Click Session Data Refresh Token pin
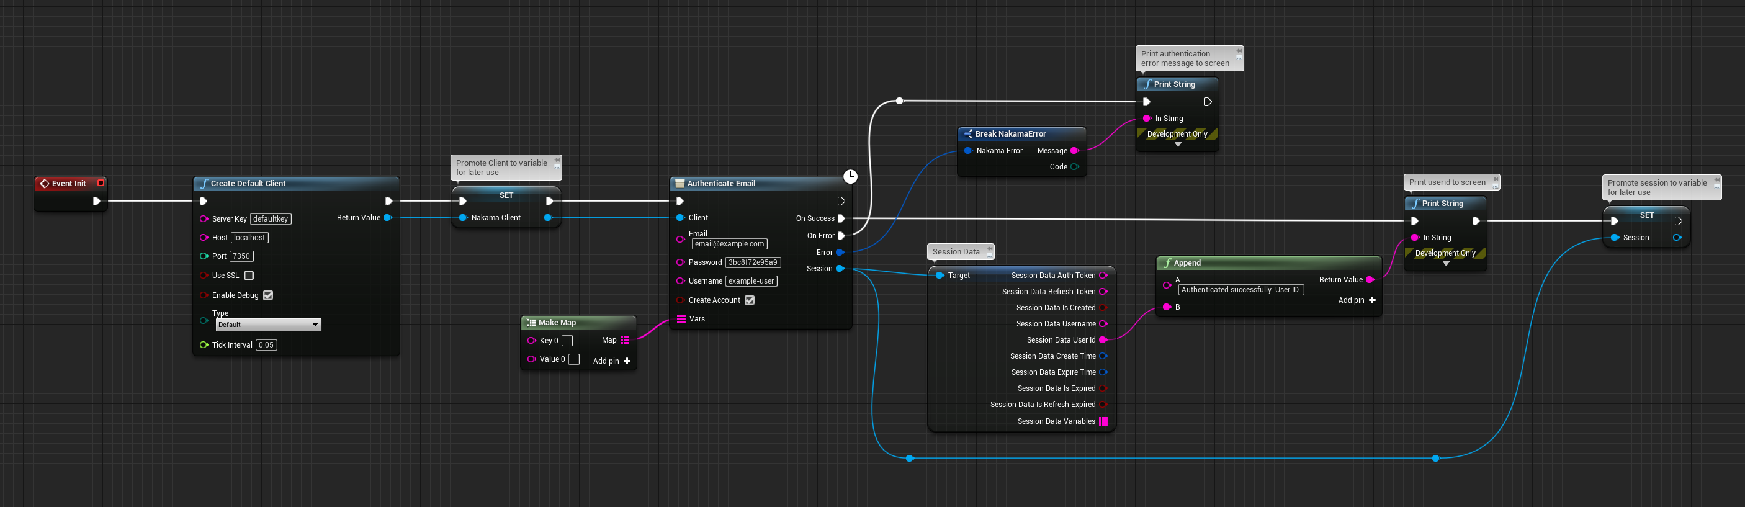 [x=1103, y=292]
